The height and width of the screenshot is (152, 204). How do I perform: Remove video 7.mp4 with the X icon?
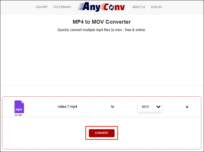click(187, 107)
